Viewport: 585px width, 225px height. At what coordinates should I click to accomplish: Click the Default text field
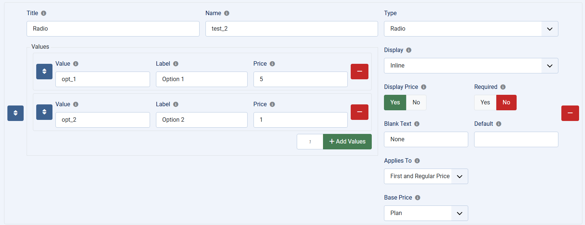pos(516,139)
